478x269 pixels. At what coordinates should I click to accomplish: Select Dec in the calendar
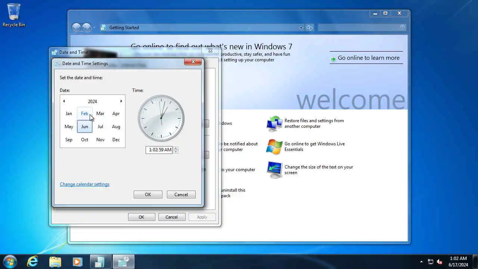coord(116,140)
